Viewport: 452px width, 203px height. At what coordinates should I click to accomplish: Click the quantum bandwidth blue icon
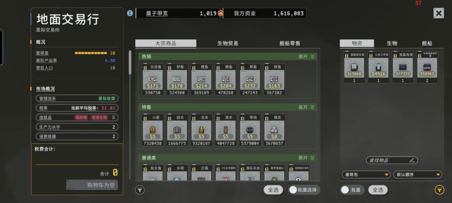(x=130, y=13)
